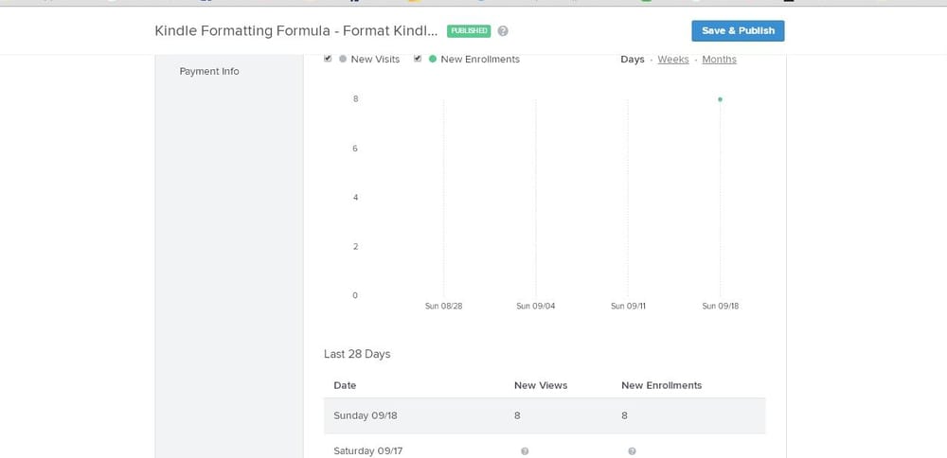Open help icon next to Published badge

(x=503, y=31)
